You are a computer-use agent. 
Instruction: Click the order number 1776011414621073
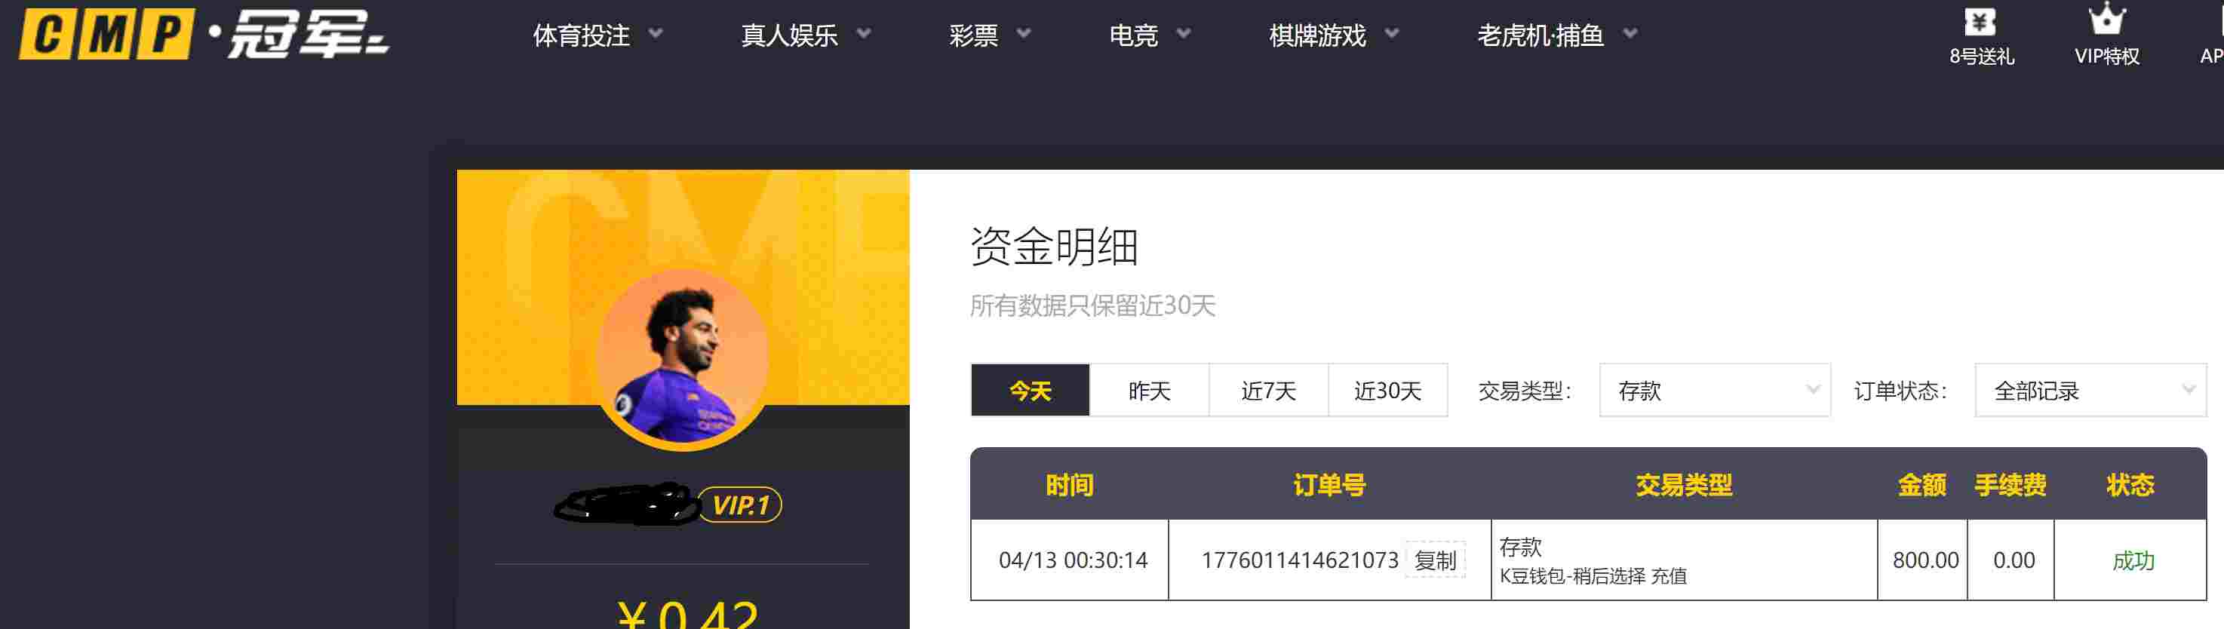click(x=1299, y=561)
